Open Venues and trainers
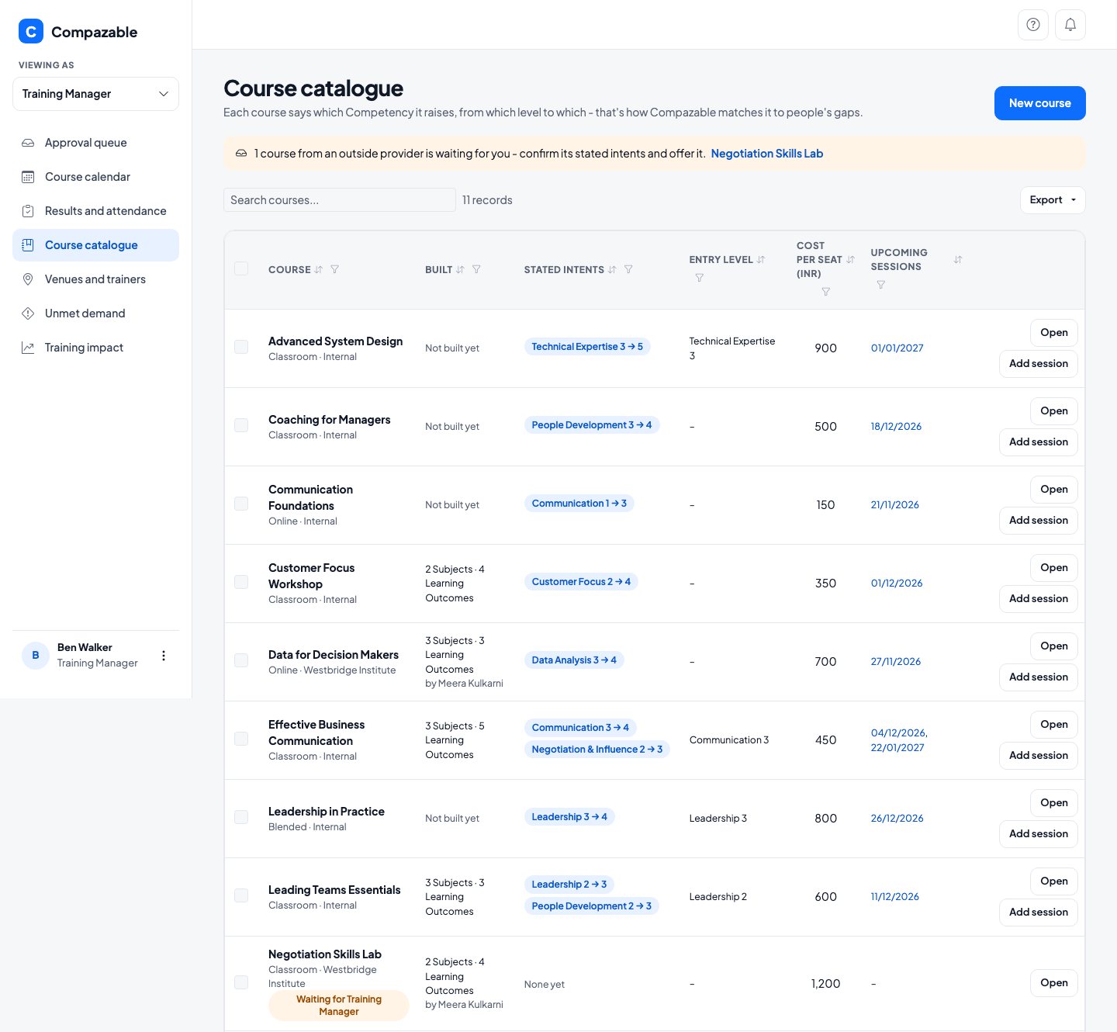This screenshot has height=1032, width=1117. coord(96,279)
